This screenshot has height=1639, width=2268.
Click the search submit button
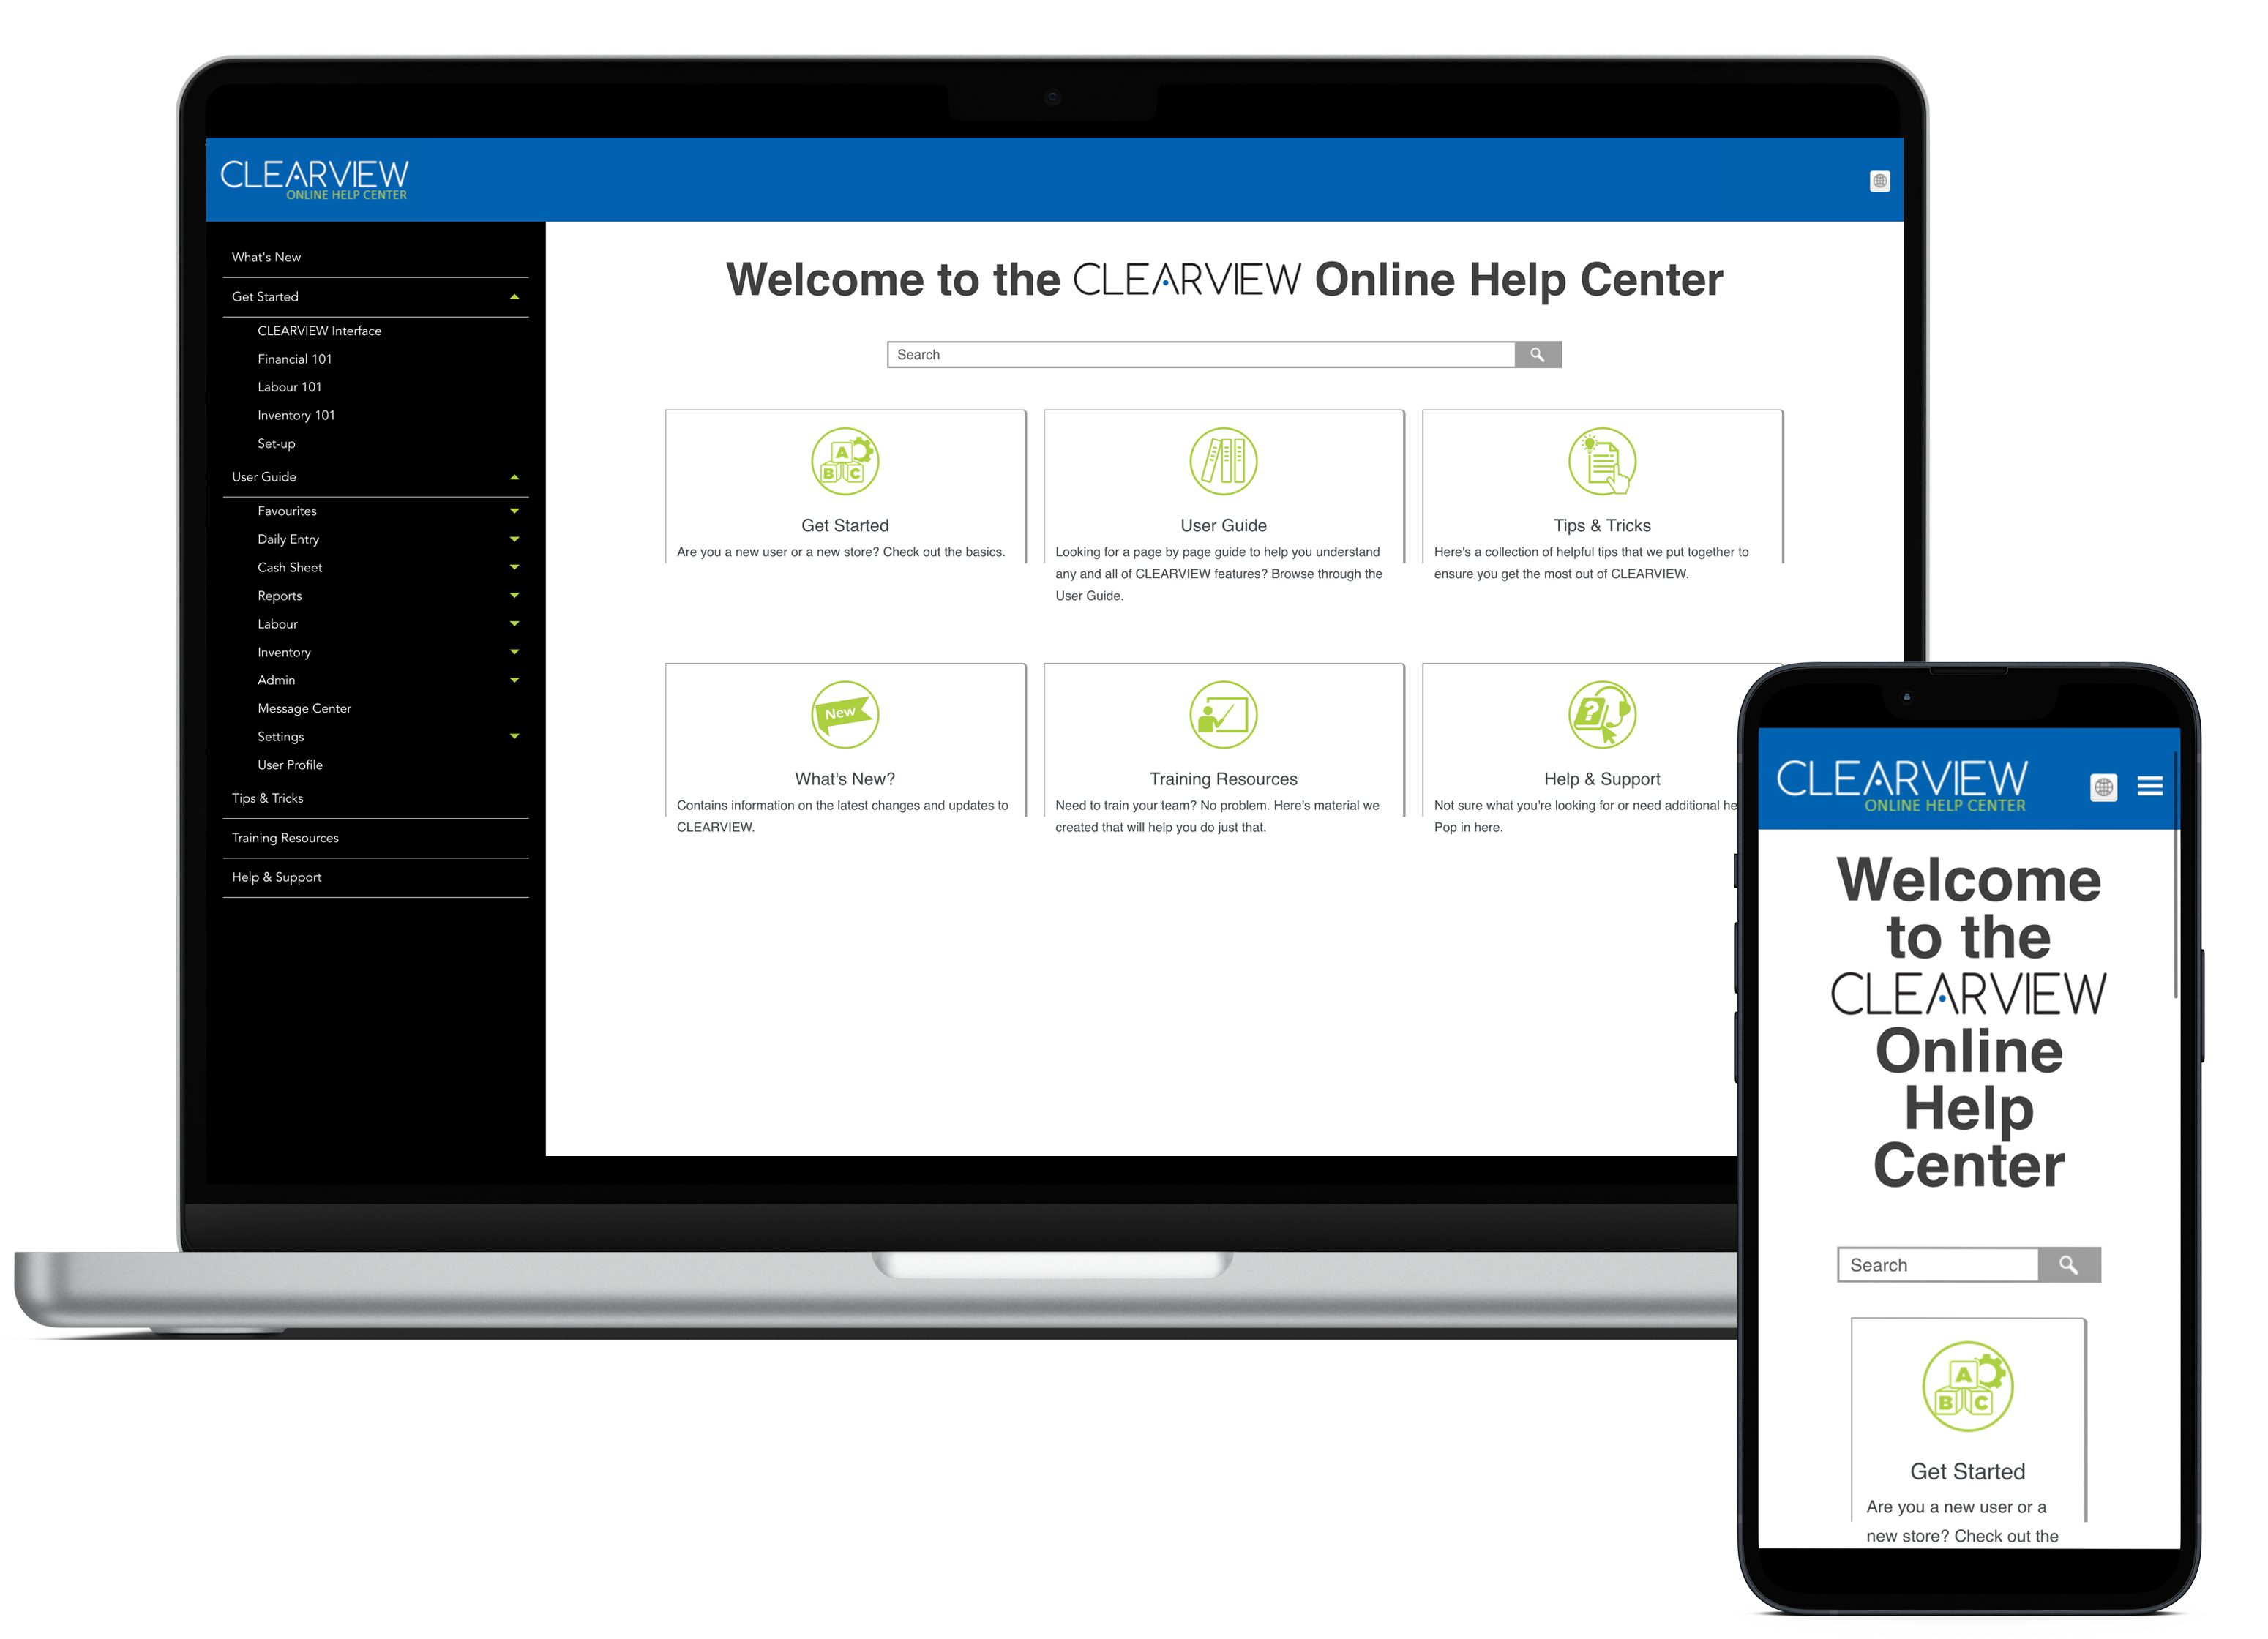tap(1537, 356)
